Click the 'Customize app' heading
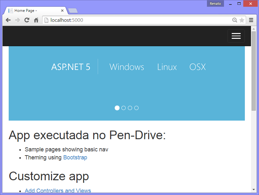Screen dimensions: 259x195 point(49,176)
